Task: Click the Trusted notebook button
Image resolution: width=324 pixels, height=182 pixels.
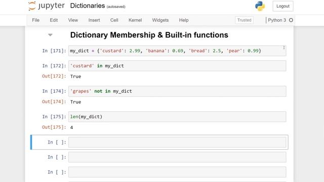Action: coord(244,20)
